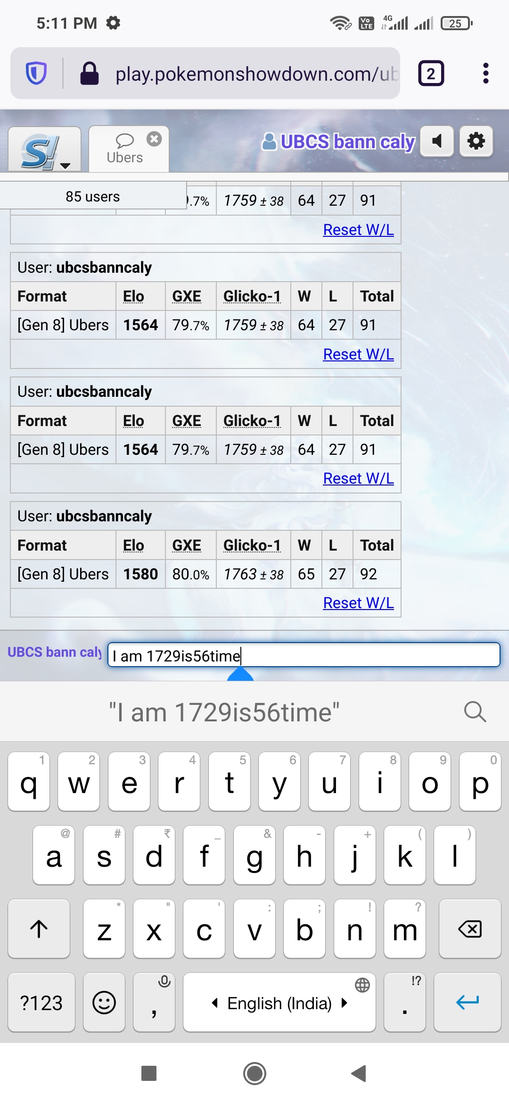Focus the browser URL address field

tap(257, 74)
